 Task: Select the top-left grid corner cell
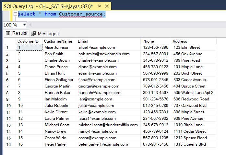pos(10,41)
